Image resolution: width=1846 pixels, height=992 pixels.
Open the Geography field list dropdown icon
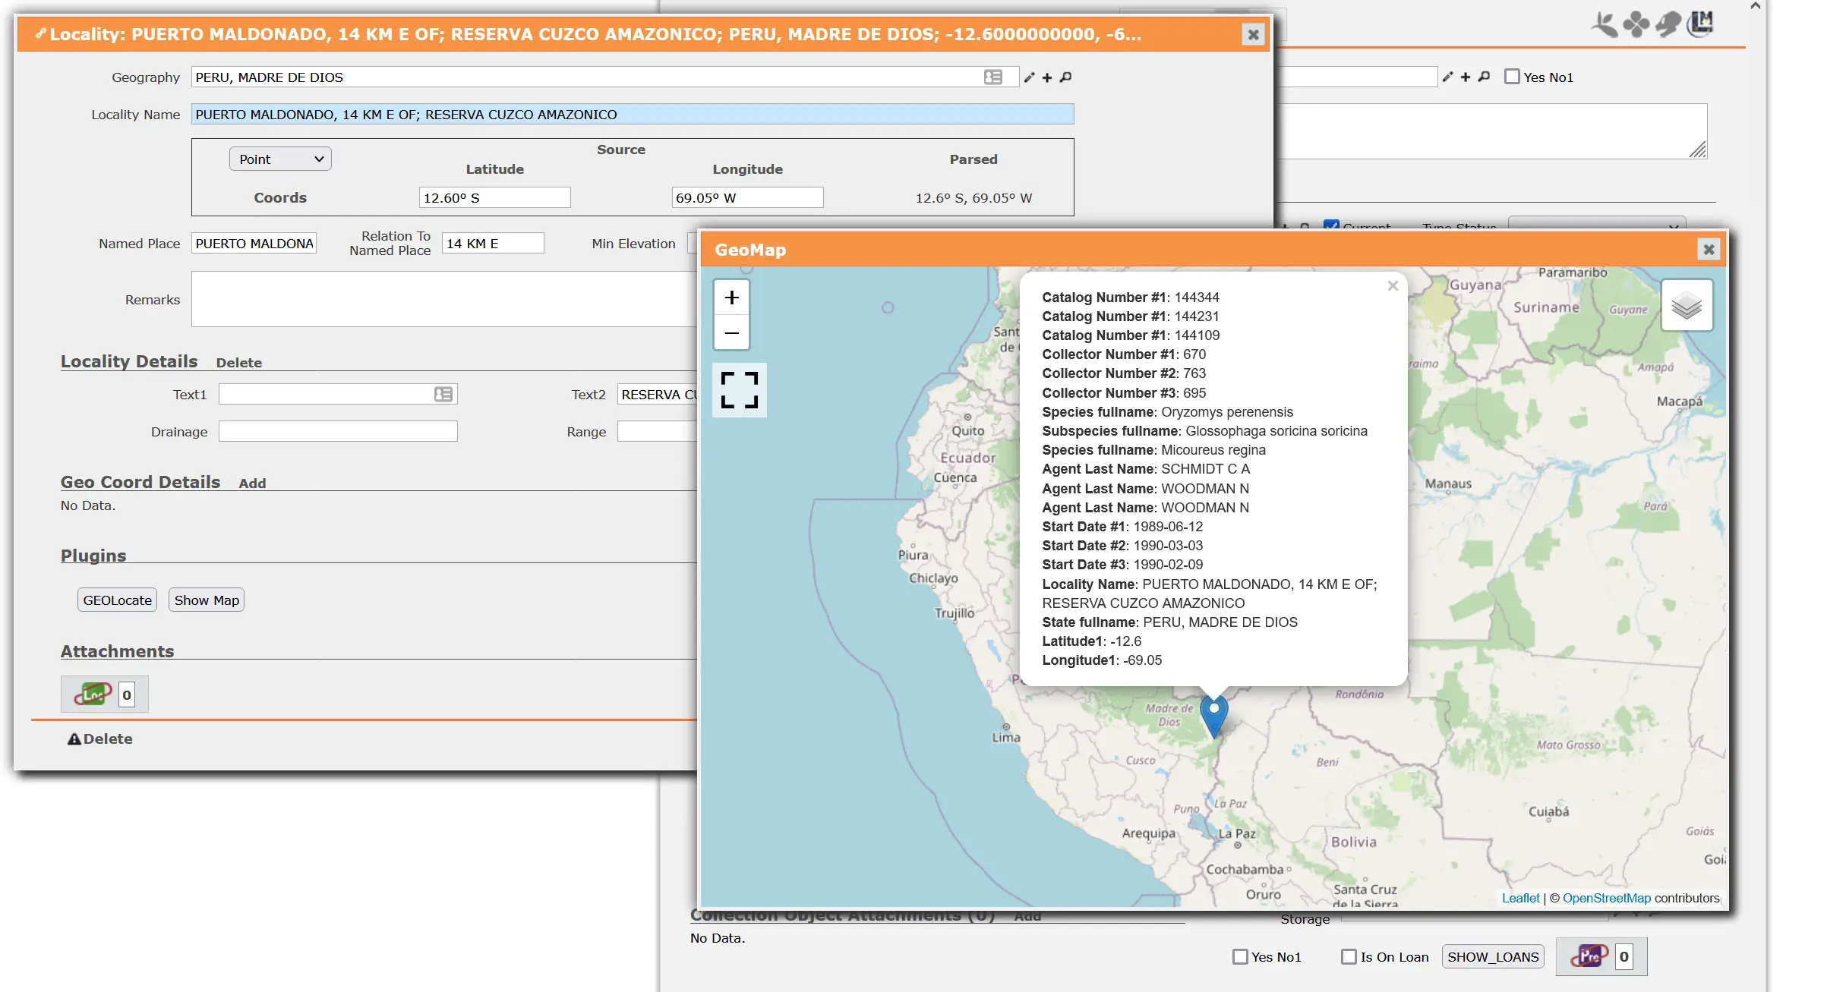pyautogui.click(x=992, y=77)
